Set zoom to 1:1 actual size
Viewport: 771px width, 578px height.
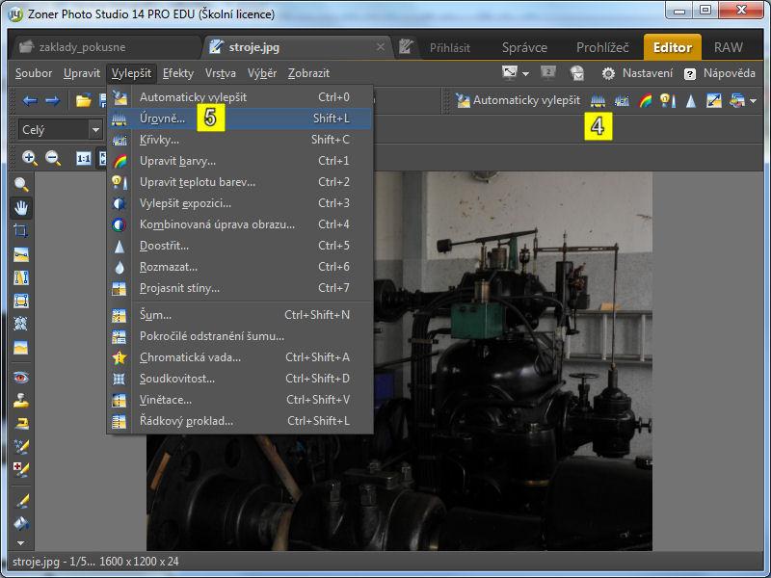point(83,158)
